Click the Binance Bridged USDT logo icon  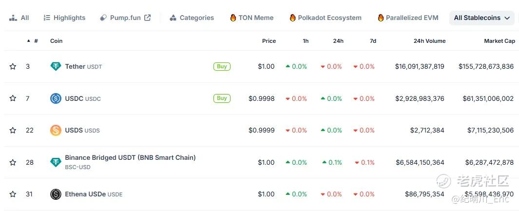tap(56, 162)
